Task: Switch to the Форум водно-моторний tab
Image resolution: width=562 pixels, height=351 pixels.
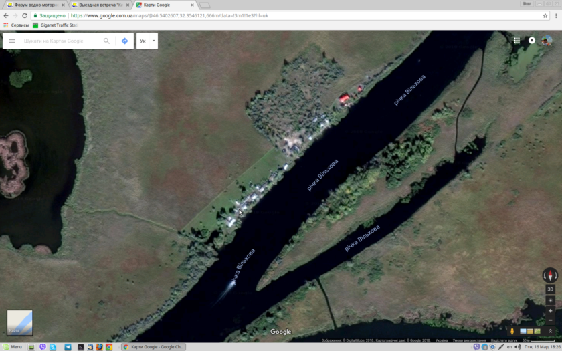Action: [35, 5]
